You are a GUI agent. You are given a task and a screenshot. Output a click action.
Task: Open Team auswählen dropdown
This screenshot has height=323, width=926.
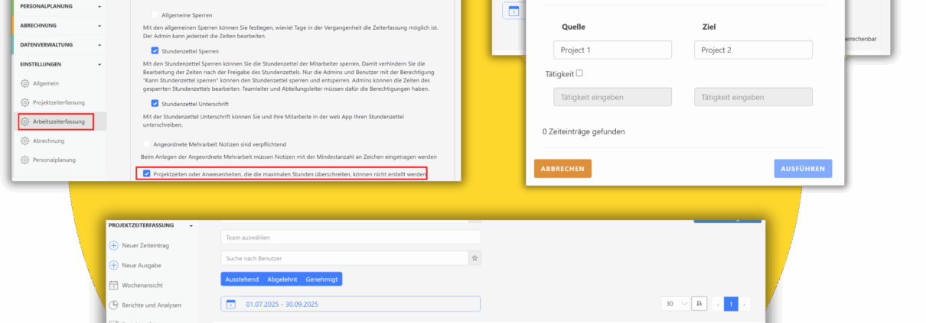coord(351,237)
